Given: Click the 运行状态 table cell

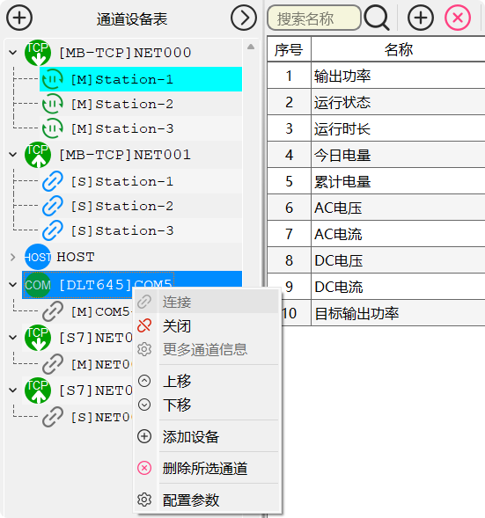Looking at the screenshot, I should (x=398, y=102).
